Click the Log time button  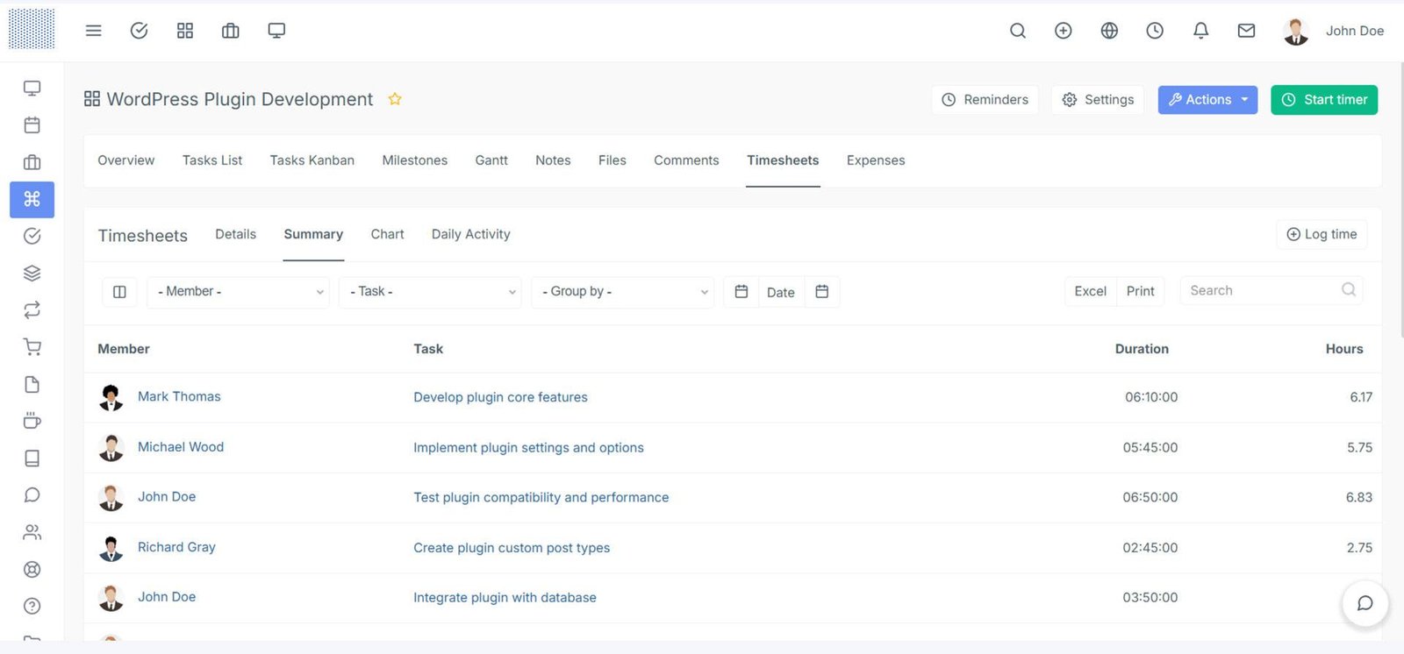tap(1322, 234)
